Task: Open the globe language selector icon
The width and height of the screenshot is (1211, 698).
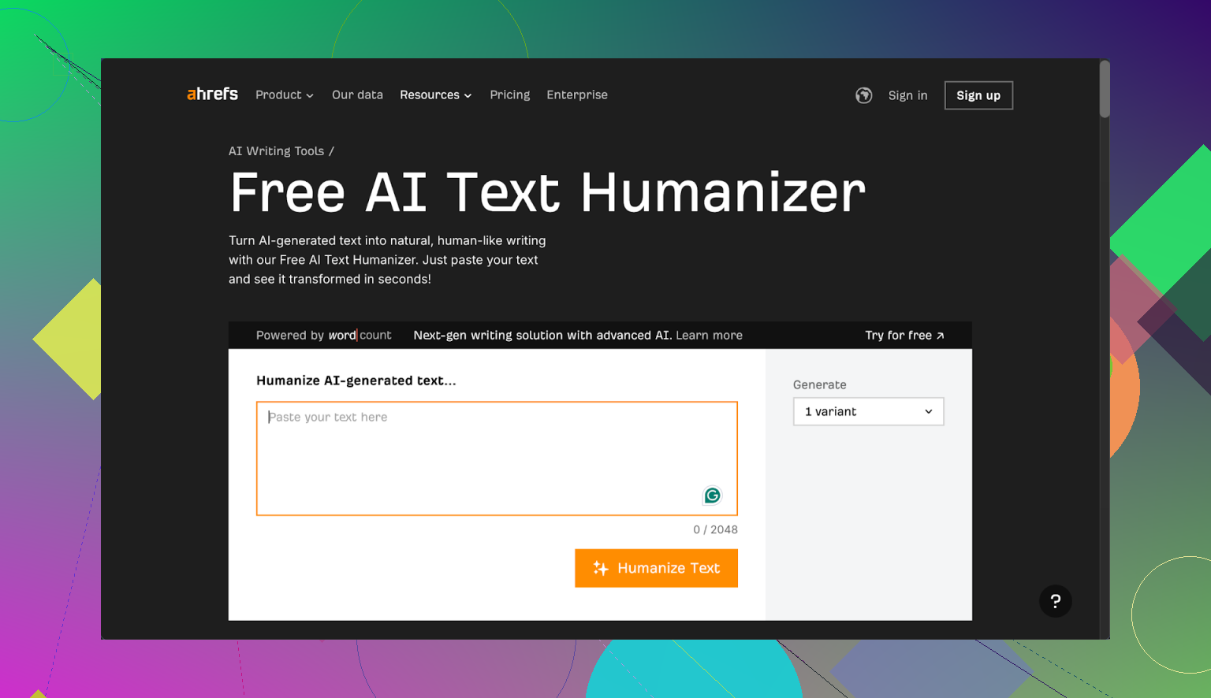Action: coord(864,95)
